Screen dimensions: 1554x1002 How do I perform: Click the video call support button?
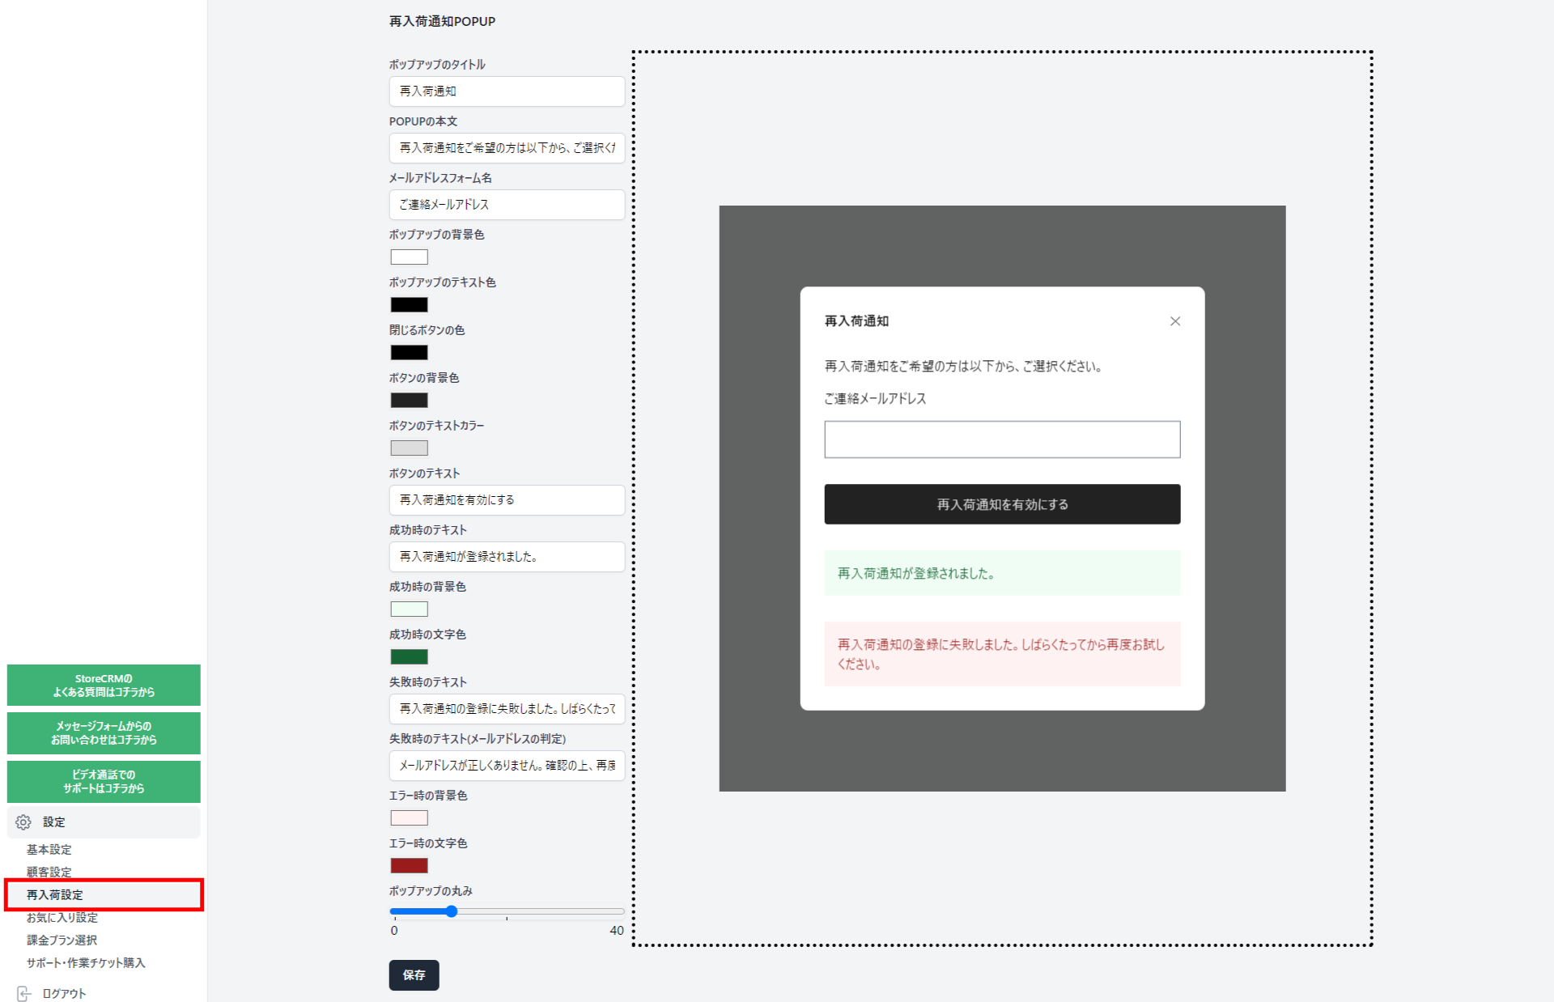[x=103, y=781]
